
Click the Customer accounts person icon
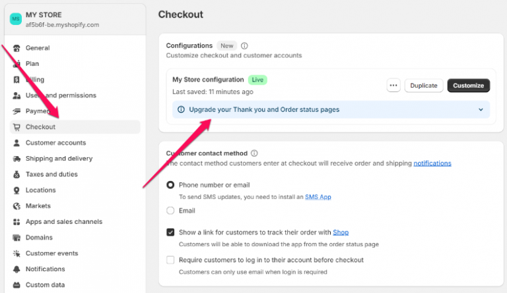[17, 143]
